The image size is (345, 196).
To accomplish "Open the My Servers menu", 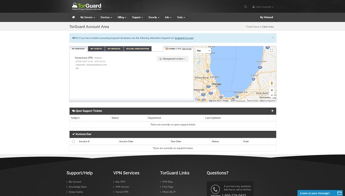I will pos(87,17).
